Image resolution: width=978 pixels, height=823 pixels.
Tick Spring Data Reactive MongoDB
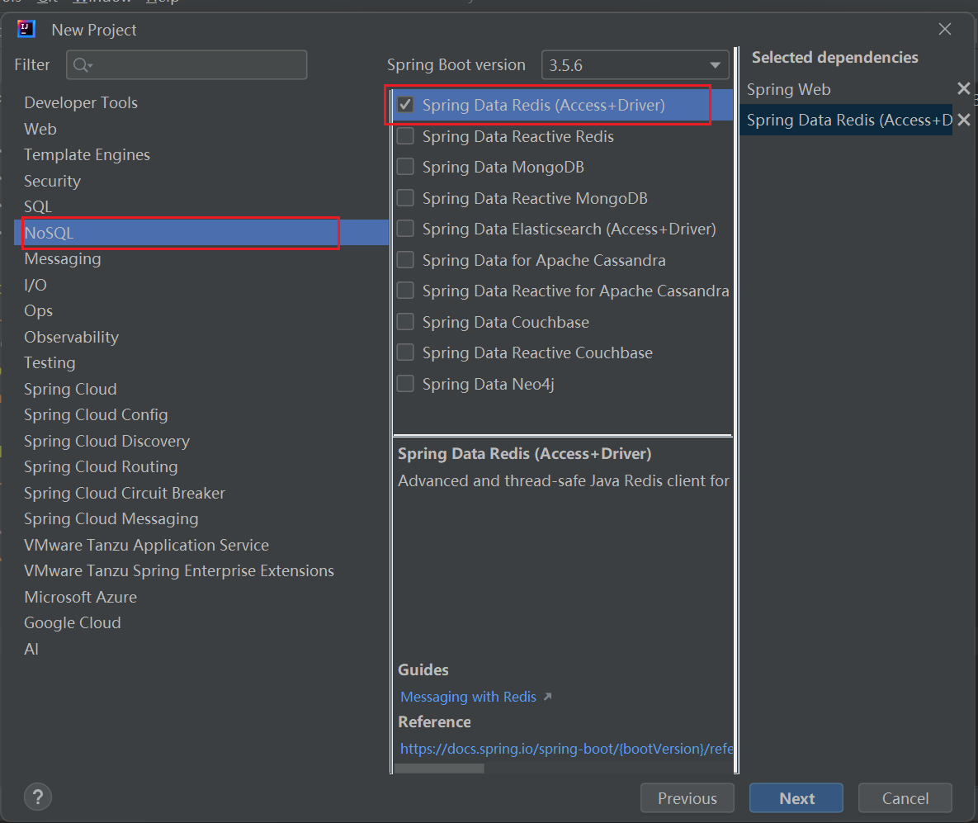coord(405,198)
